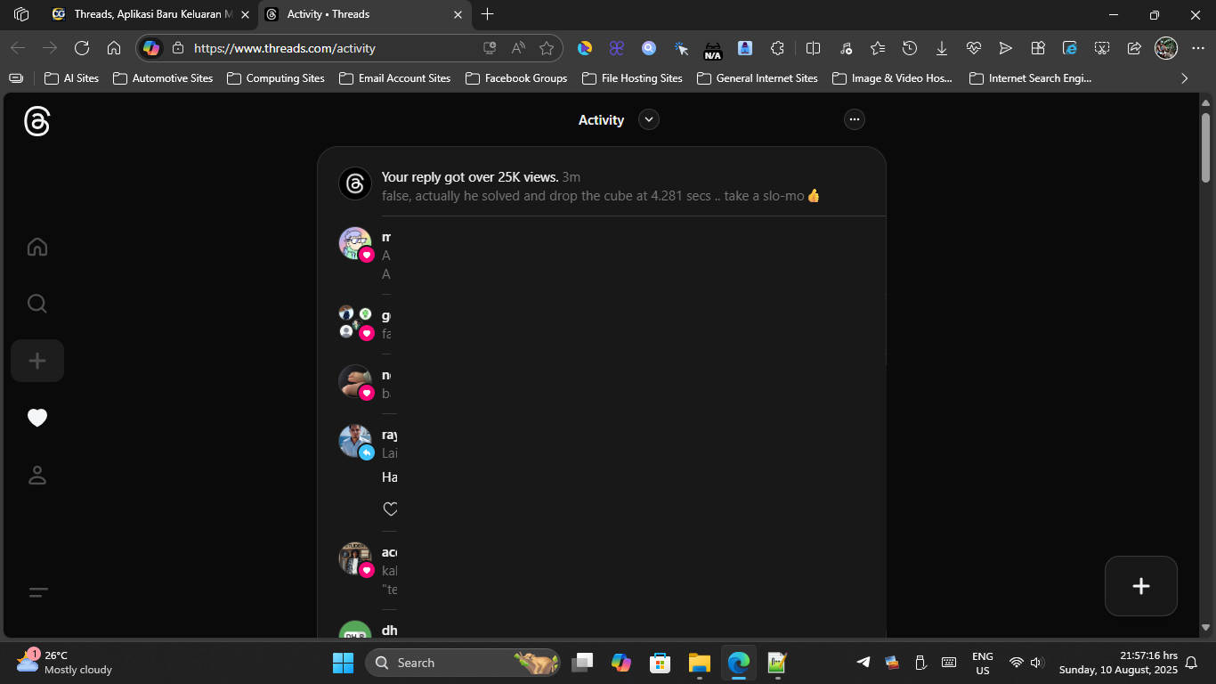The height and width of the screenshot is (684, 1216).
Task: Open the three-dot options beside Activity
Action: [855, 119]
